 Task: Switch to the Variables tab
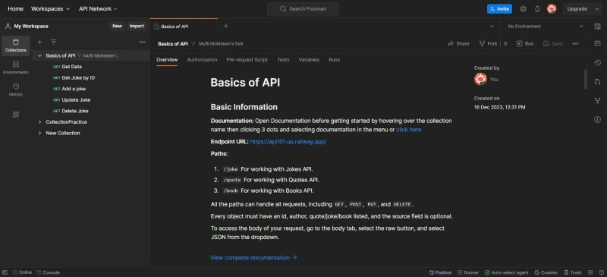[x=309, y=60]
